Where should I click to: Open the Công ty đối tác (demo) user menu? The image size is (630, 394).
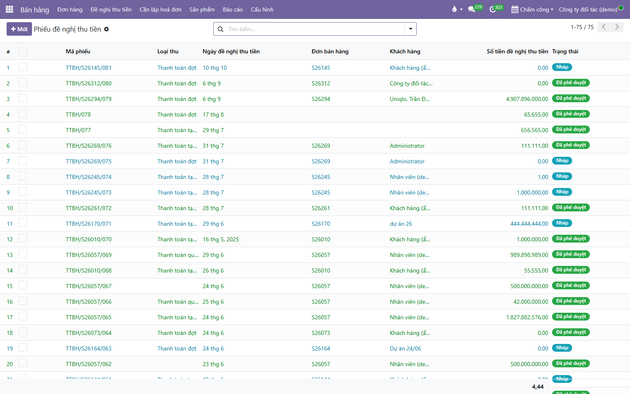tap(591, 9)
